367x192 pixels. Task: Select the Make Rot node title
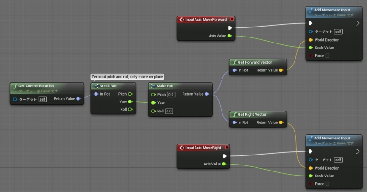pos(166,86)
